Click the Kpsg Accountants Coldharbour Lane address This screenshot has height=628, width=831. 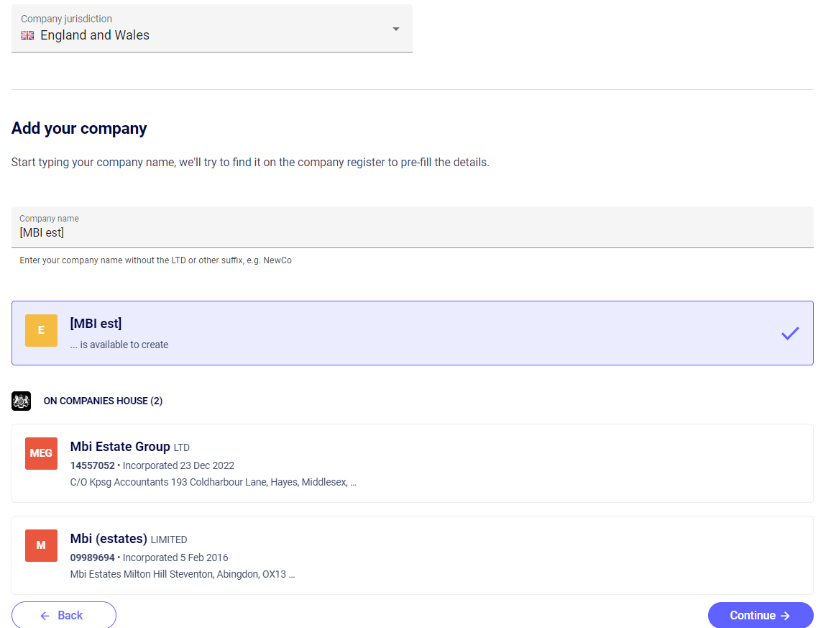tap(213, 482)
